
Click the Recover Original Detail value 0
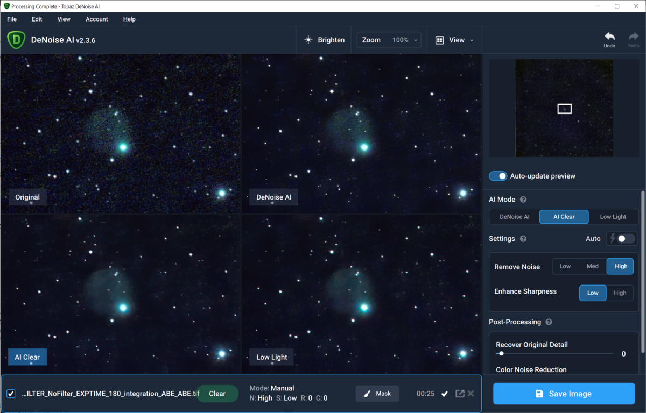pyautogui.click(x=623, y=354)
